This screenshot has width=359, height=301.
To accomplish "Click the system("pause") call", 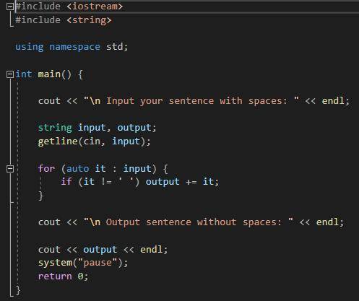I will click(x=83, y=263).
